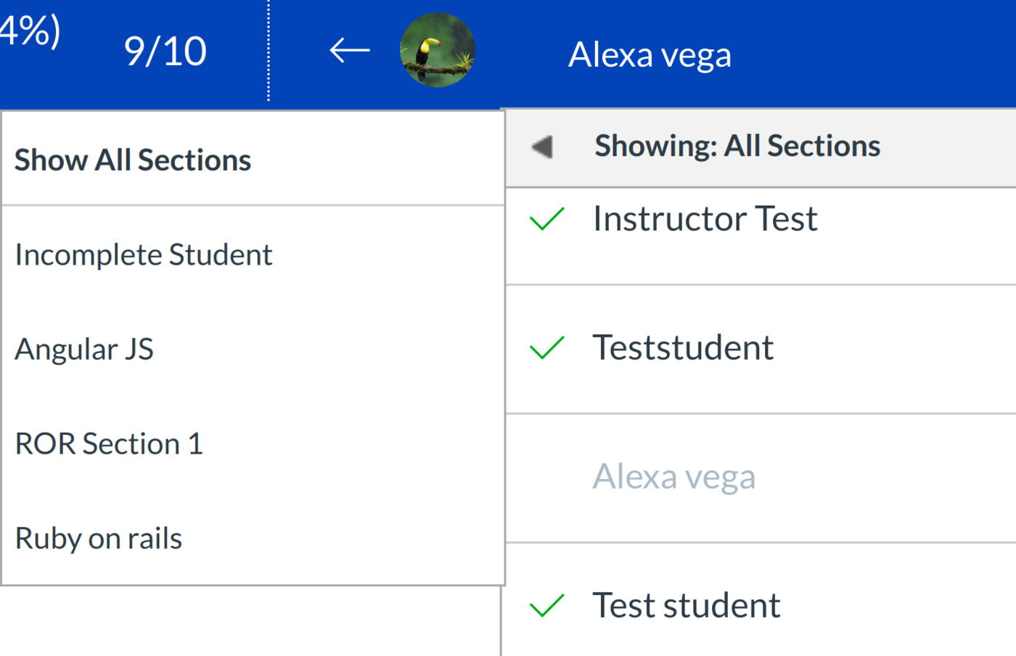Filter by the Angular JS section
Image resolution: width=1016 pixels, height=656 pixels.
pos(84,349)
